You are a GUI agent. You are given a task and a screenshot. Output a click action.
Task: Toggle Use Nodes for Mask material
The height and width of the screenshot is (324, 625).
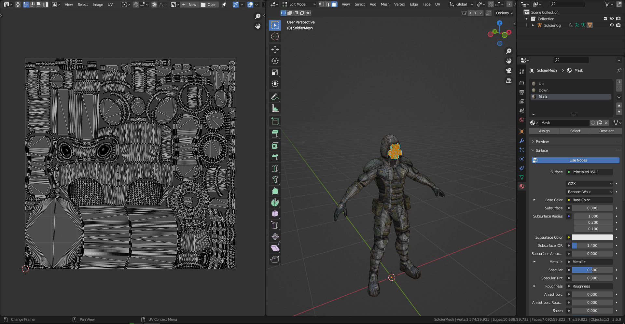pos(575,160)
